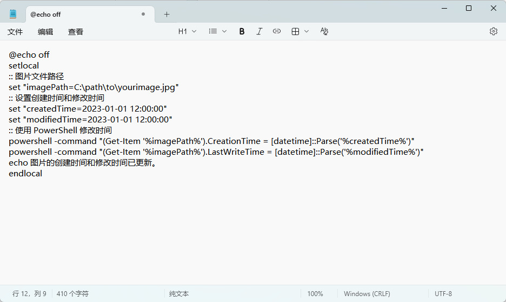Click the 'endlocal' line
The height and width of the screenshot is (302, 506).
point(25,174)
